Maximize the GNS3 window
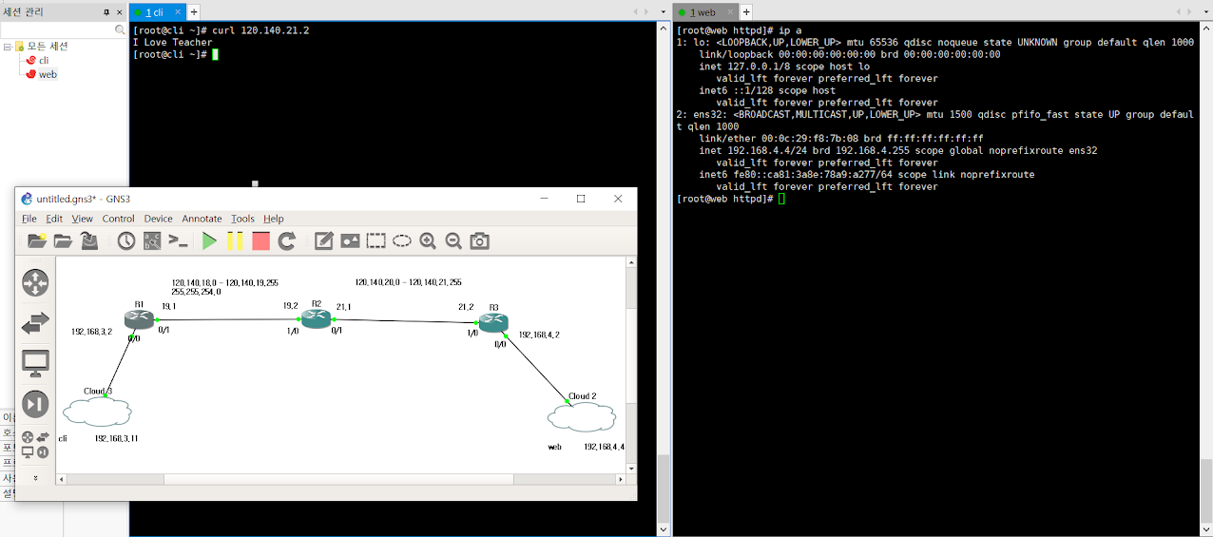Image resolution: width=1213 pixels, height=537 pixels. click(581, 199)
